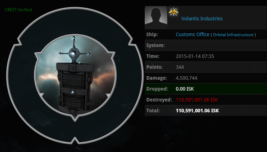Click the Ship: row label
This screenshot has height=152, width=267.
click(x=152, y=34)
